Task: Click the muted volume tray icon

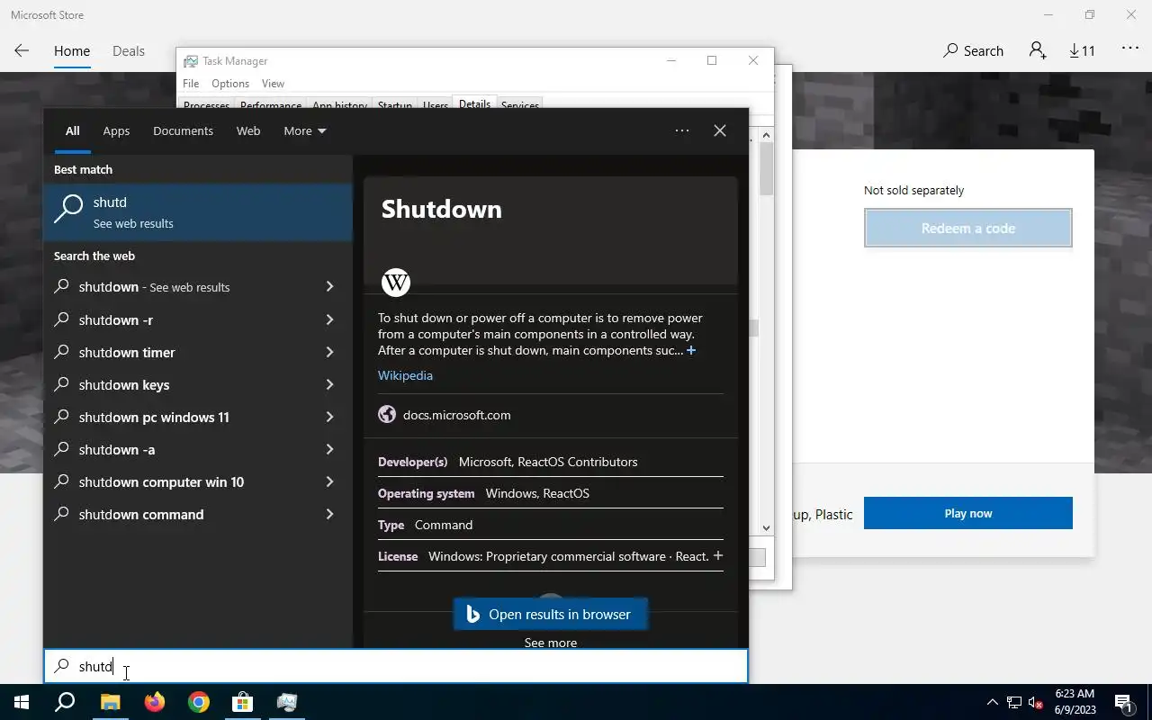Action: [x=1036, y=702]
